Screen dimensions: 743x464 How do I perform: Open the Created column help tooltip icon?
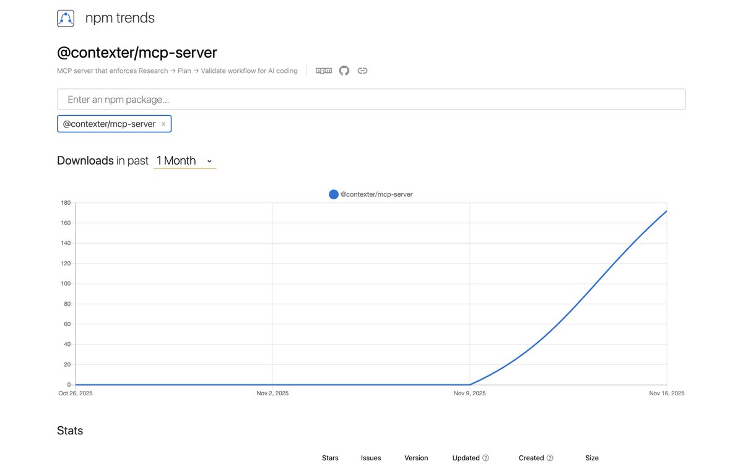coord(550,458)
